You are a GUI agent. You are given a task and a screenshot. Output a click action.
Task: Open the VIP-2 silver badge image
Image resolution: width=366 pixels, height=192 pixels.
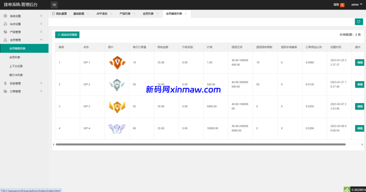117,84
